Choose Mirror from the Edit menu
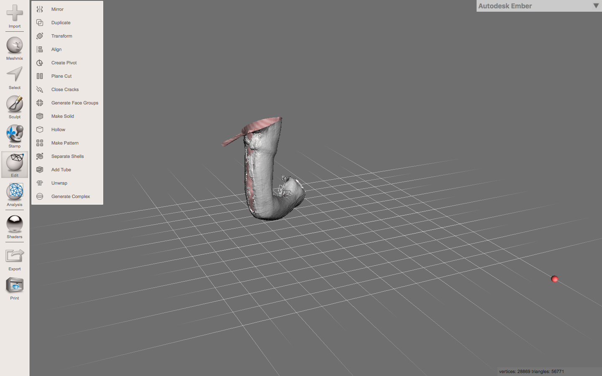 pyautogui.click(x=57, y=9)
